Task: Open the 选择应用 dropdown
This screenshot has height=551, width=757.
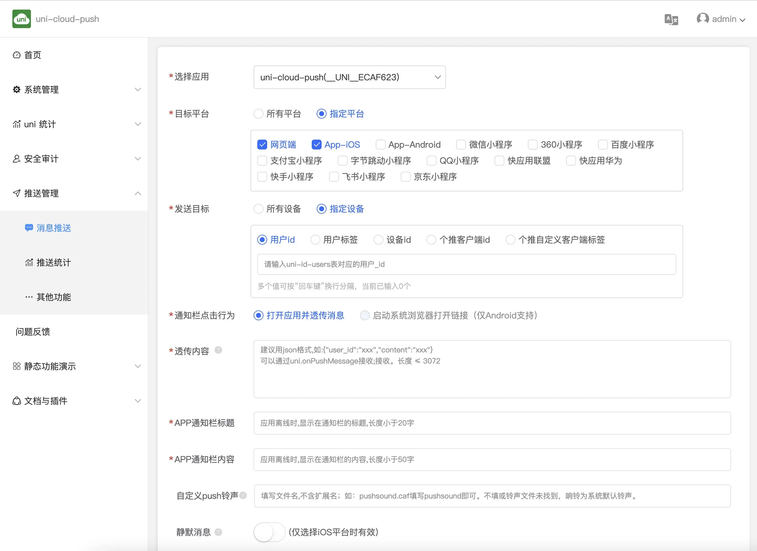Action: coord(349,78)
